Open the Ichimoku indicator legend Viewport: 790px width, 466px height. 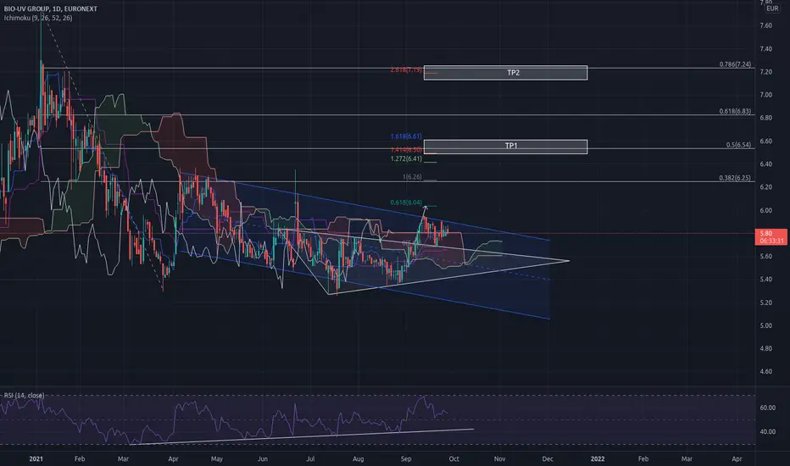click(x=38, y=18)
